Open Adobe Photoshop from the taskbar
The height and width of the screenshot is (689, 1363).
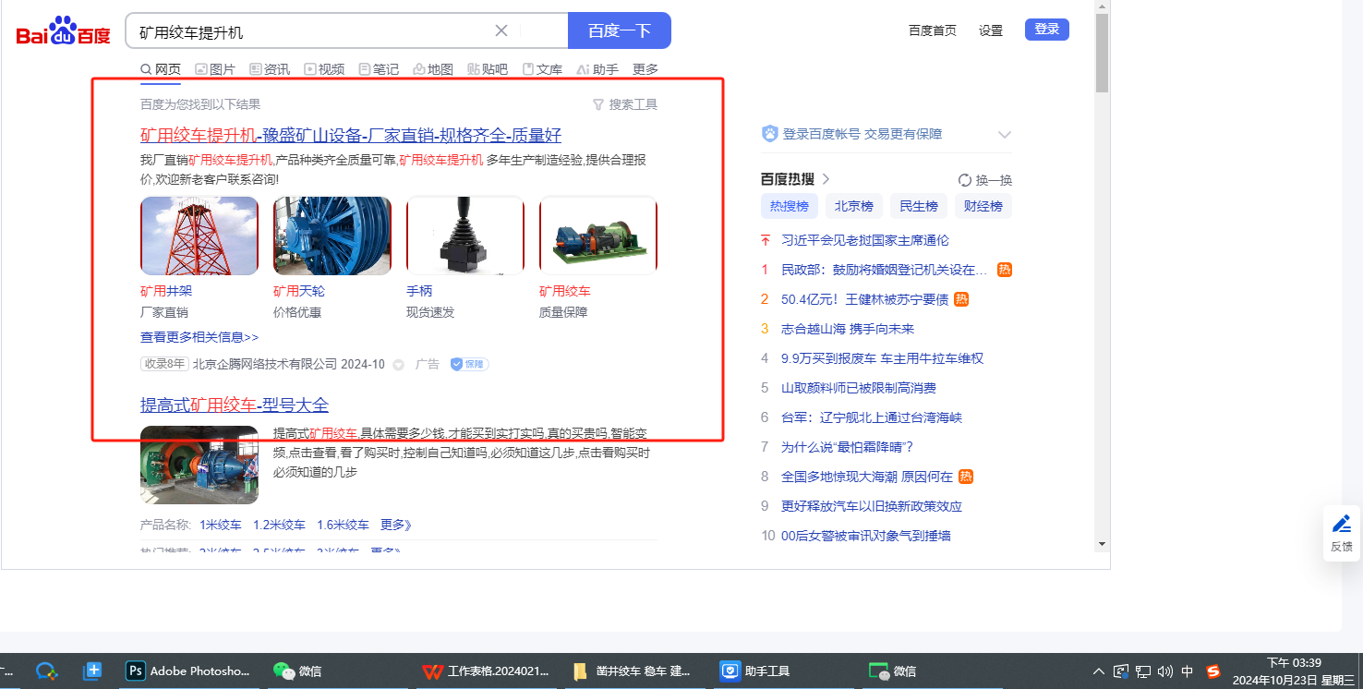tap(188, 671)
